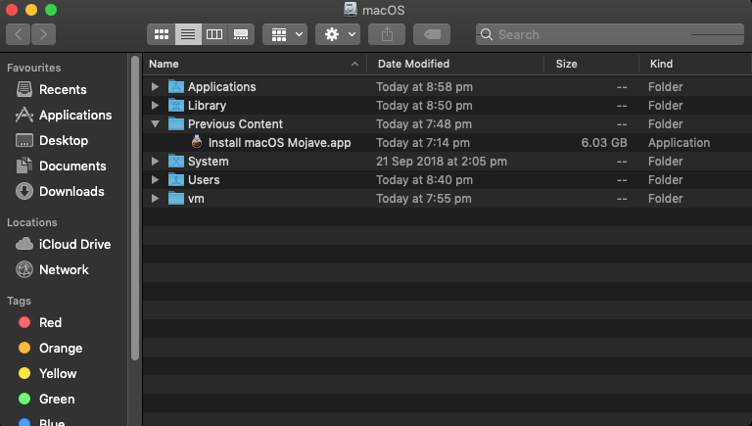Collapse the Previous Content folder
752x426 pixels.
(x=155, y=123)
